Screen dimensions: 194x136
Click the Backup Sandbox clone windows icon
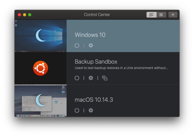[105, 78]
